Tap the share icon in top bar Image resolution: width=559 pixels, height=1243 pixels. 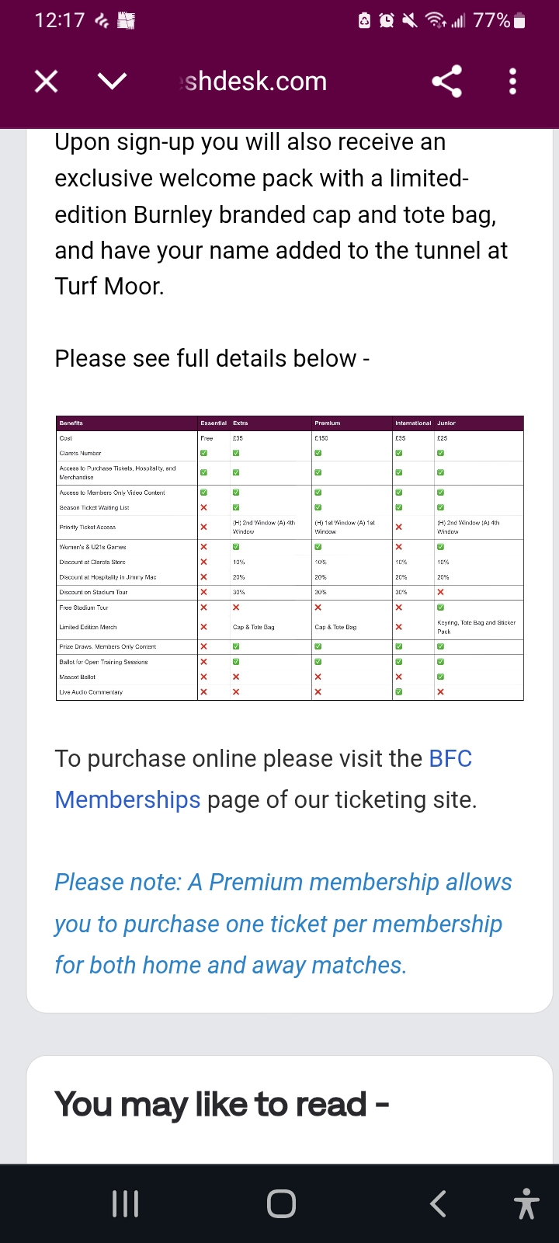[x=446, y=81]
